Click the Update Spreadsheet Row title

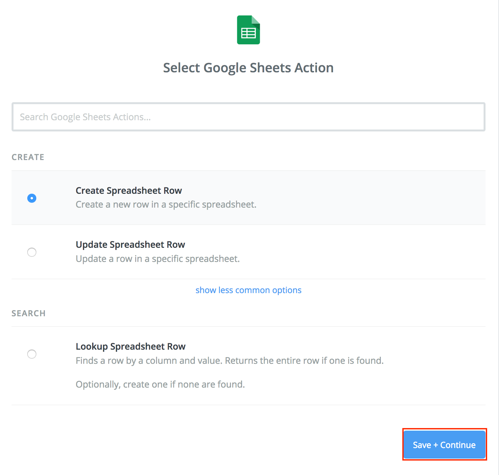click(130, 245)
